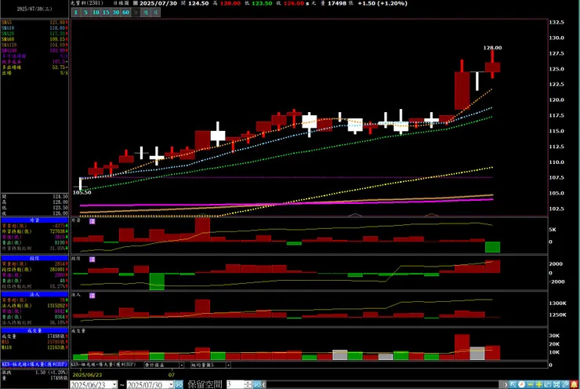Screen dimensions: 580x389
Task: Select the 30-minute chart interval
Action: tap(116, 13)
